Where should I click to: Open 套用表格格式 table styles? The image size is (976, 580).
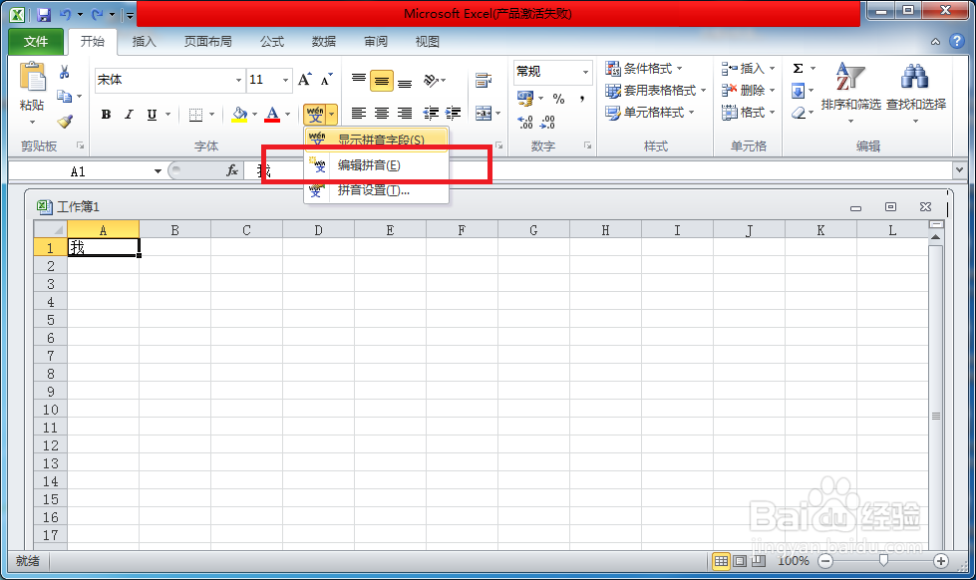[656, 91]
